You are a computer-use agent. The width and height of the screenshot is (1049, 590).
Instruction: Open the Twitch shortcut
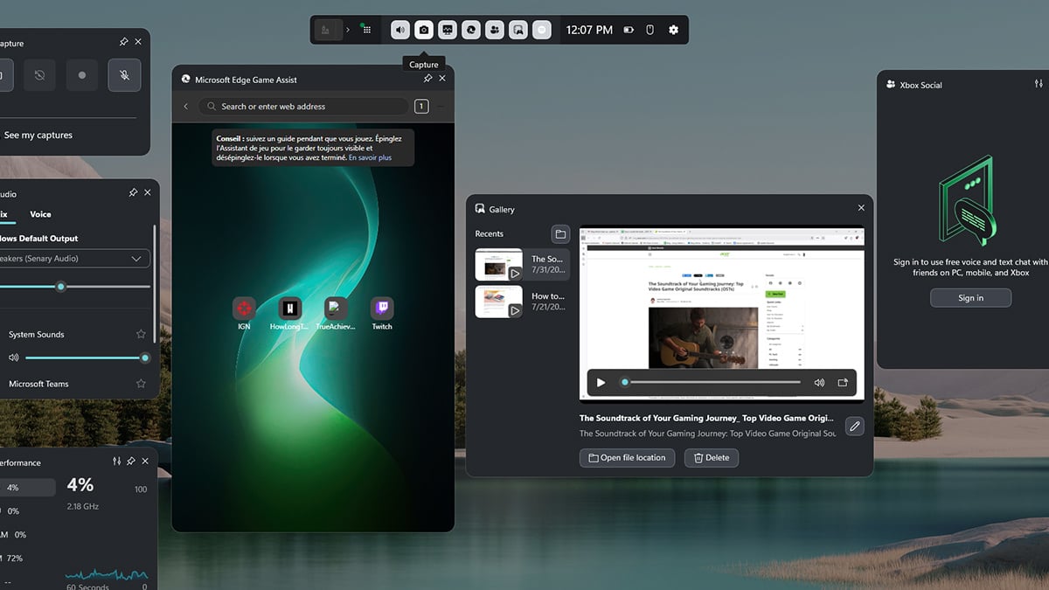(x=382, y=314)
